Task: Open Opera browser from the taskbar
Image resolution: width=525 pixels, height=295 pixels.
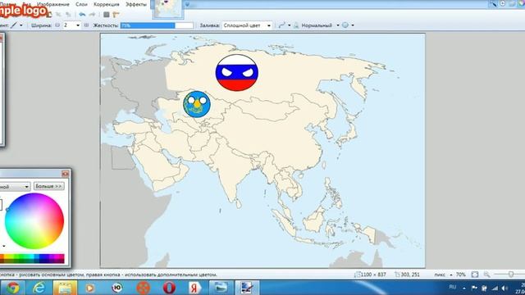Action: pos(169,288)
